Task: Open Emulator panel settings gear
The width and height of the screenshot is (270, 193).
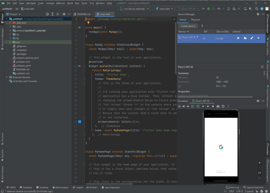Action: point(258,101)
